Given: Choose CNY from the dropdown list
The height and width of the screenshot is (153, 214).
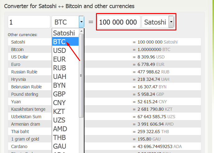Looking at the screenshot, I should (65, 103).
